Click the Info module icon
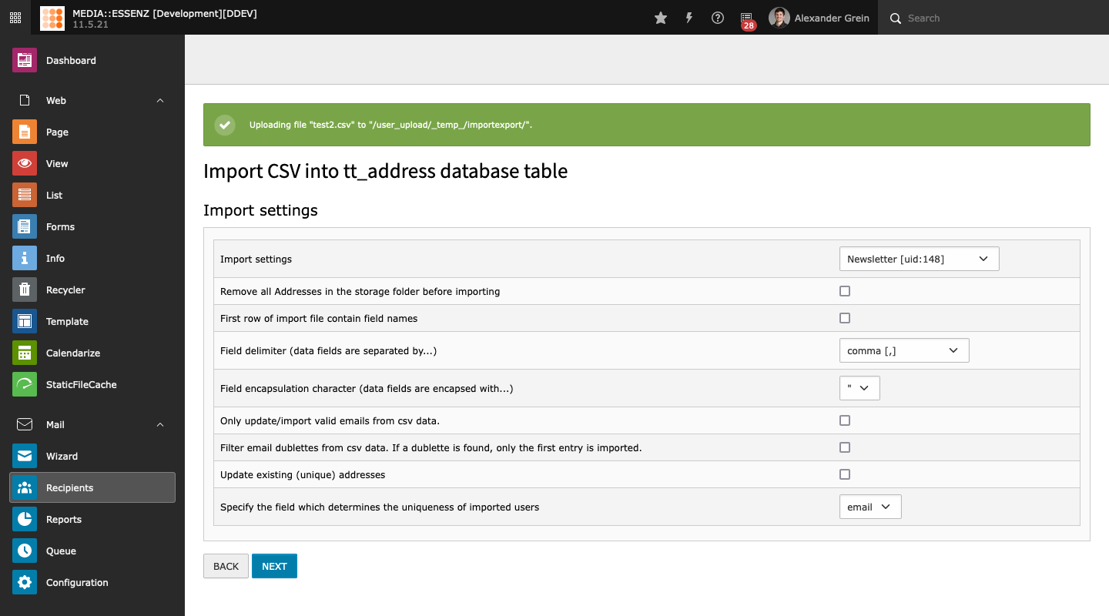The image size is (1109, 616). tap(25, 258)
